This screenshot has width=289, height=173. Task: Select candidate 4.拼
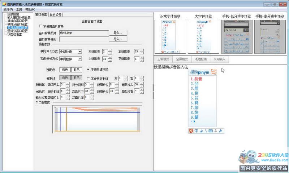[194, 93]
